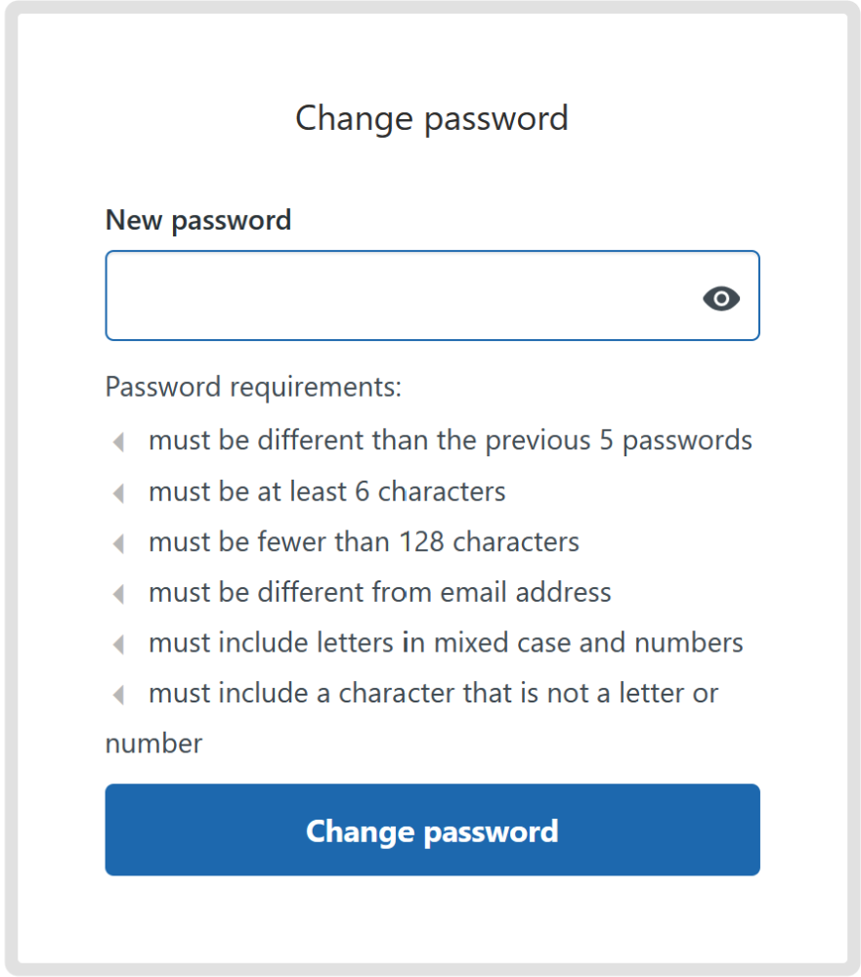
Task: Click the arrow beside "previous 5 passwords" requirement
Action: point(120,441)
